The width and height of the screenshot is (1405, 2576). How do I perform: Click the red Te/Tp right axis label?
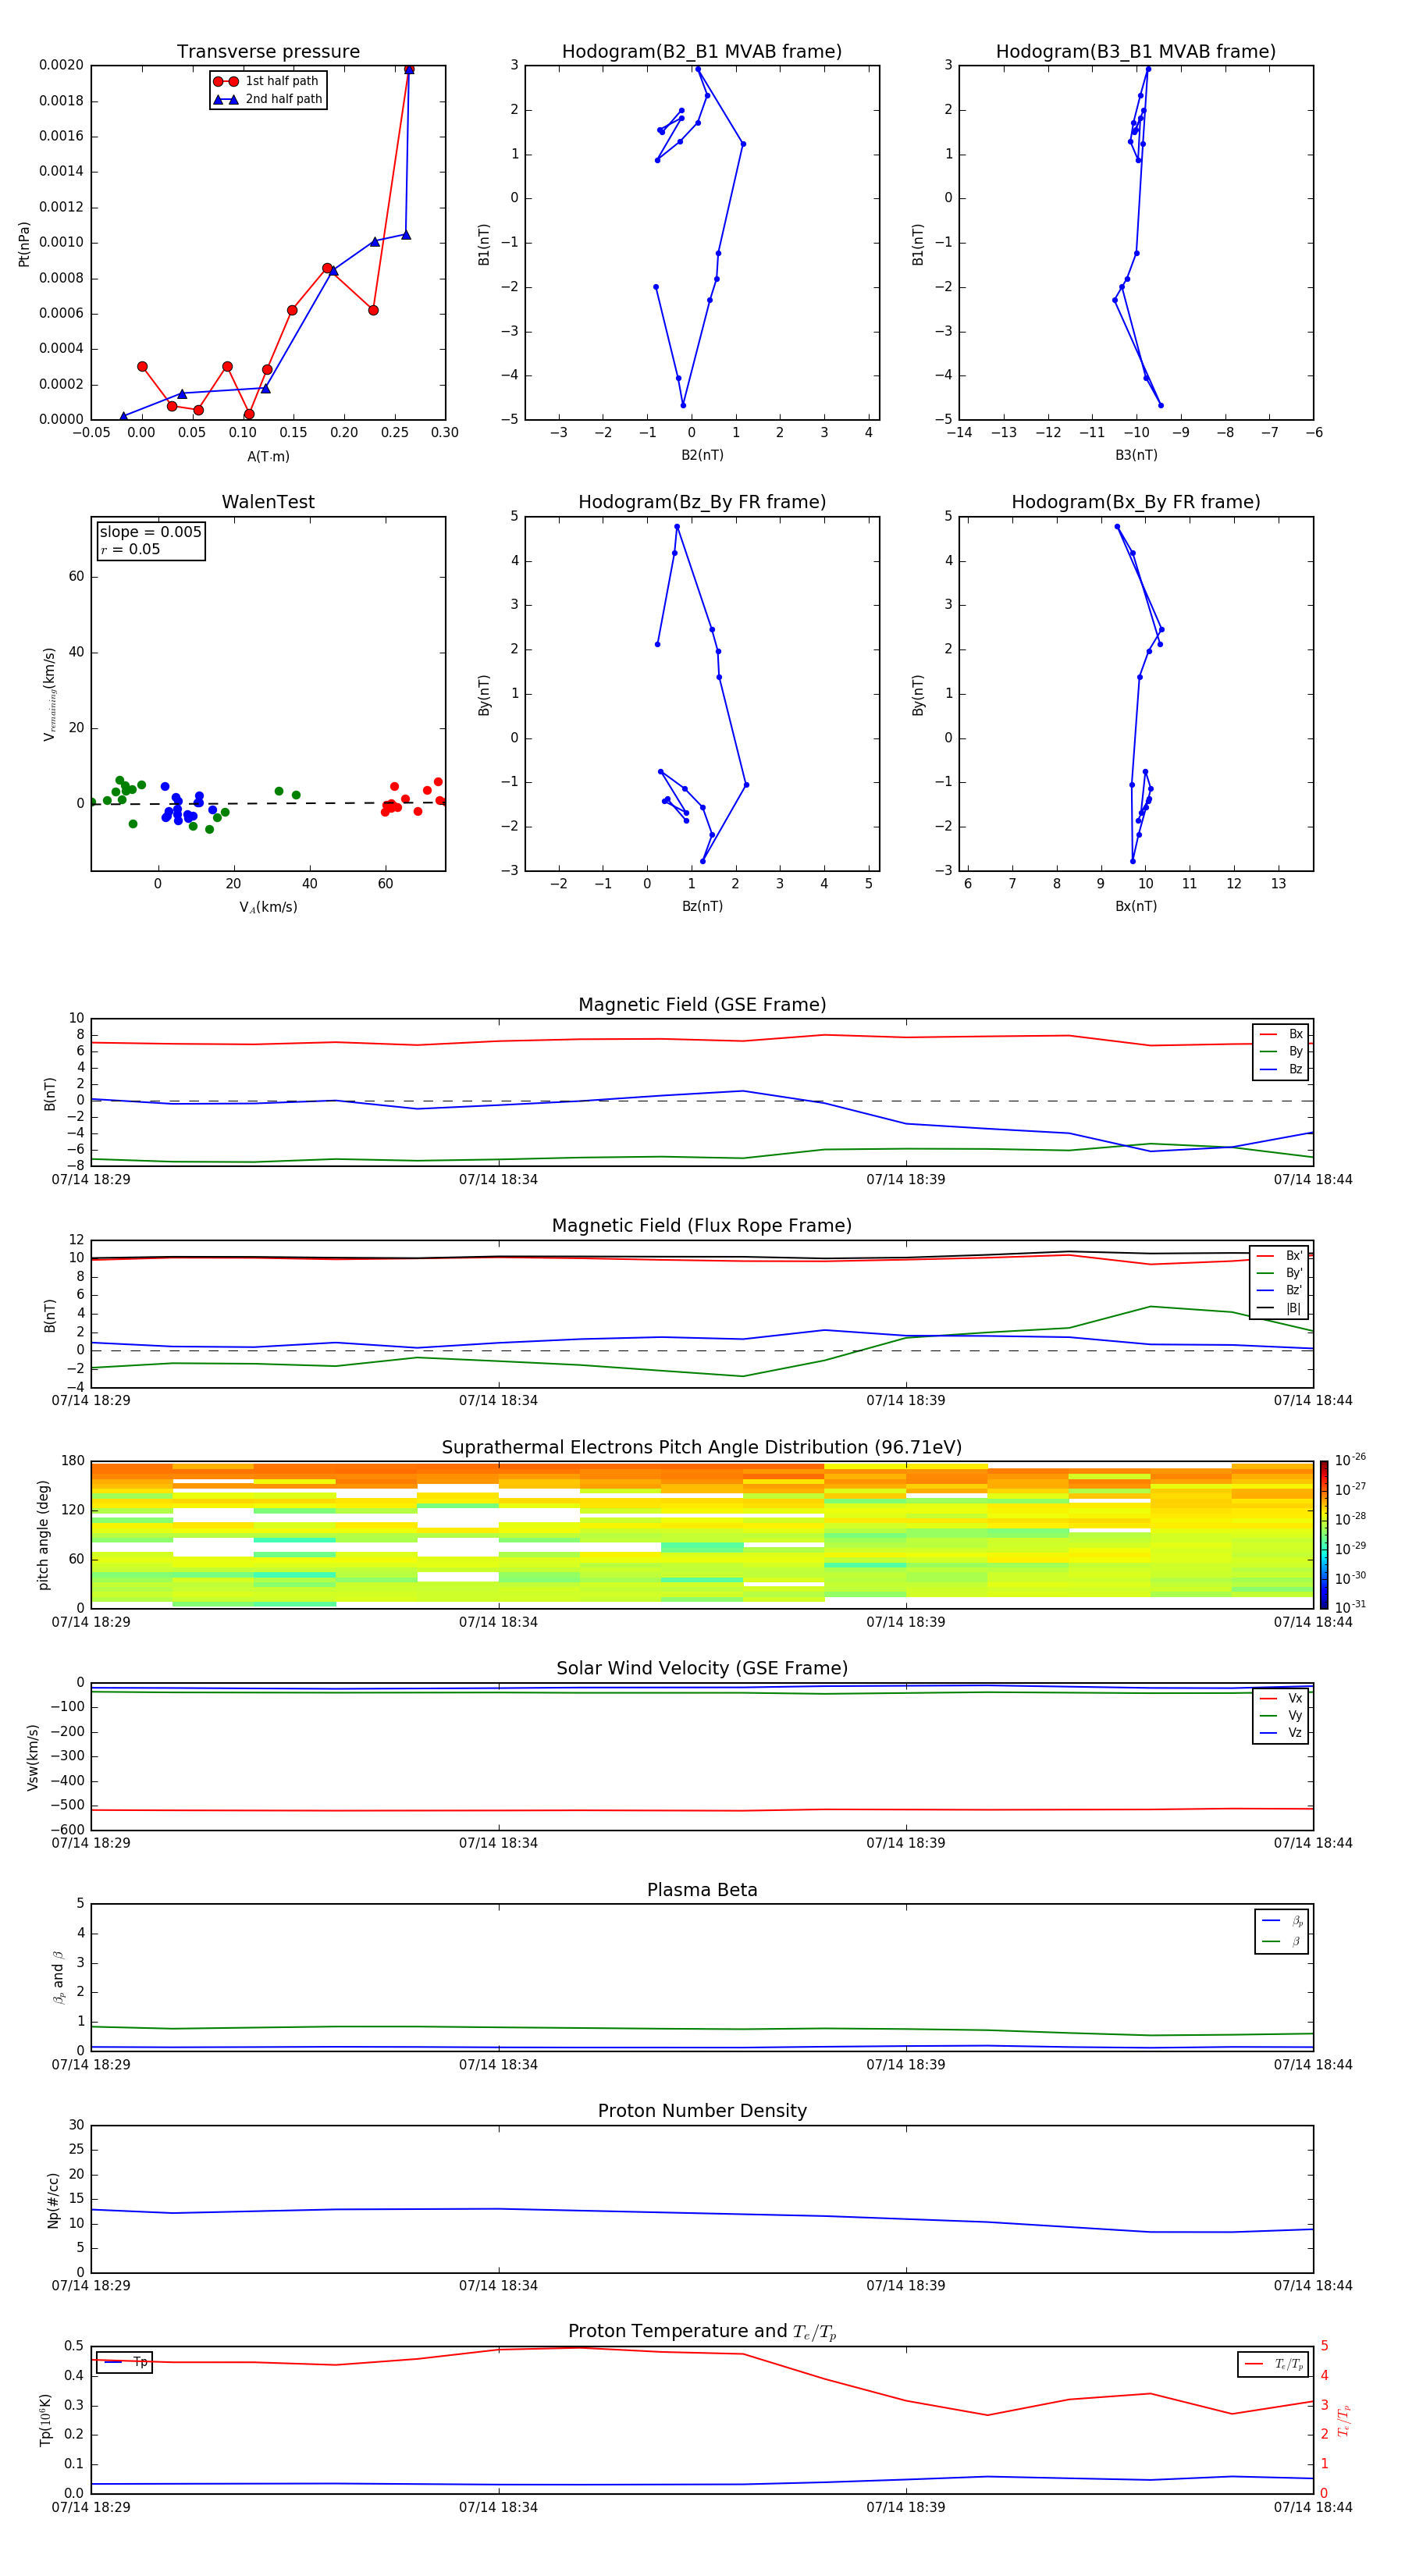pyautogui.click(x=1344, y=2421)
